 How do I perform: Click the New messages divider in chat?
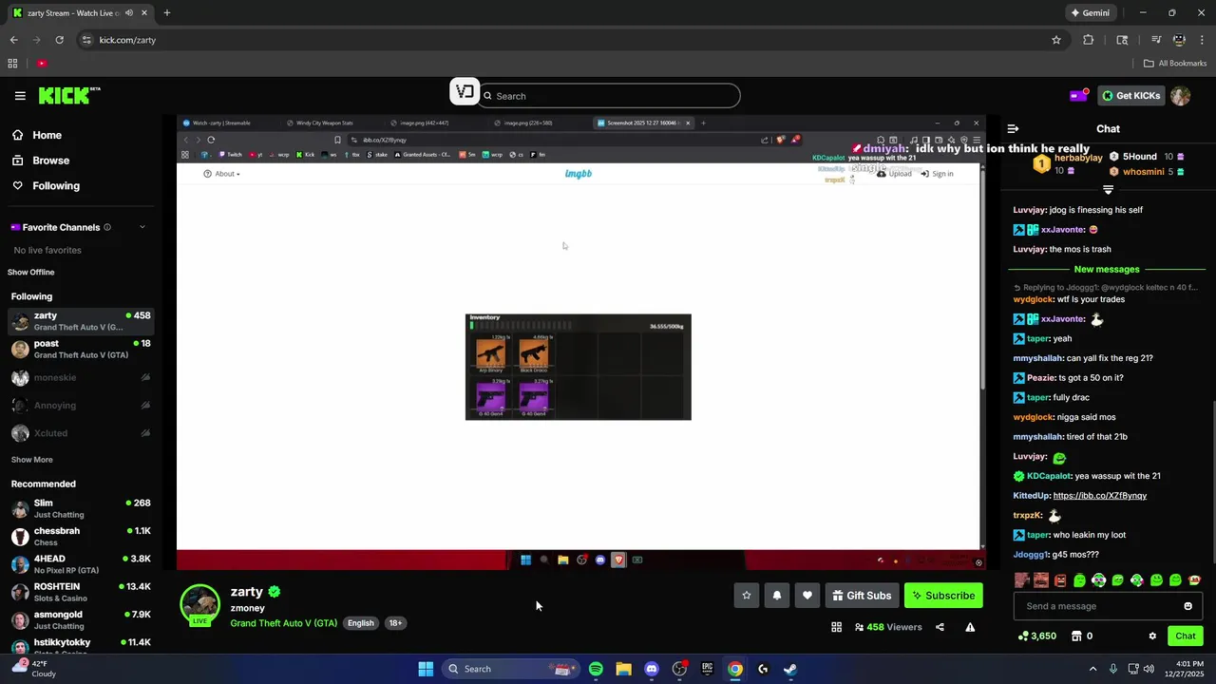pyautogui.click(x=1106, y=270)
